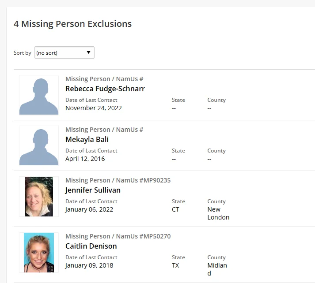Select the April 12, 2016 date
Image resolution: width=315 pixels, height=283 pixels.
coord(85,159)
